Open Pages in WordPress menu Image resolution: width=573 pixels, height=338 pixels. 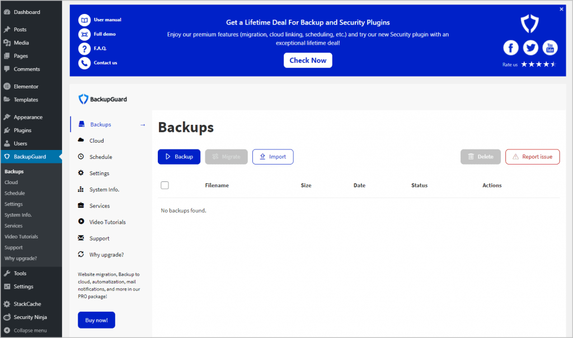click(31, 56)
